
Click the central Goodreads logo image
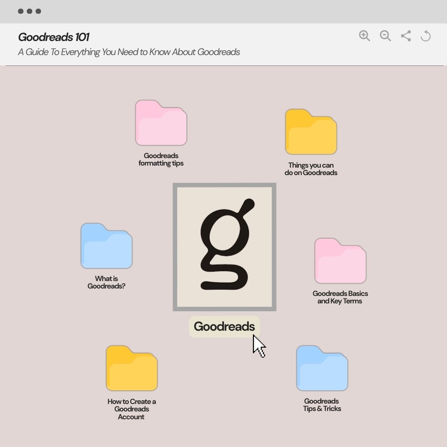[224, 247]
